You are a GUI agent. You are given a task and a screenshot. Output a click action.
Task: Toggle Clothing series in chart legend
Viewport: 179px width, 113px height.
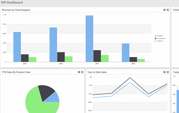click(160, 41)
